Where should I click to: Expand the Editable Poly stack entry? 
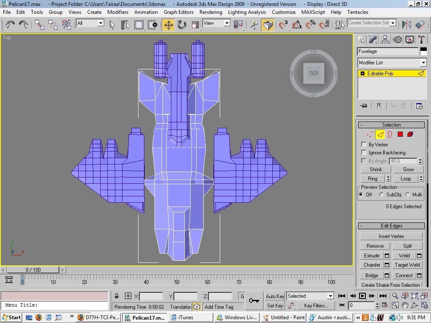tap(362, 73)
